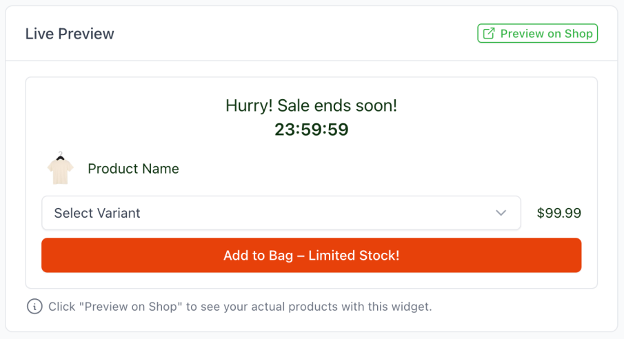Click the chevron arrow in the variant selector
This screenshot has height=339, width=624.
(x=501, y=213)
